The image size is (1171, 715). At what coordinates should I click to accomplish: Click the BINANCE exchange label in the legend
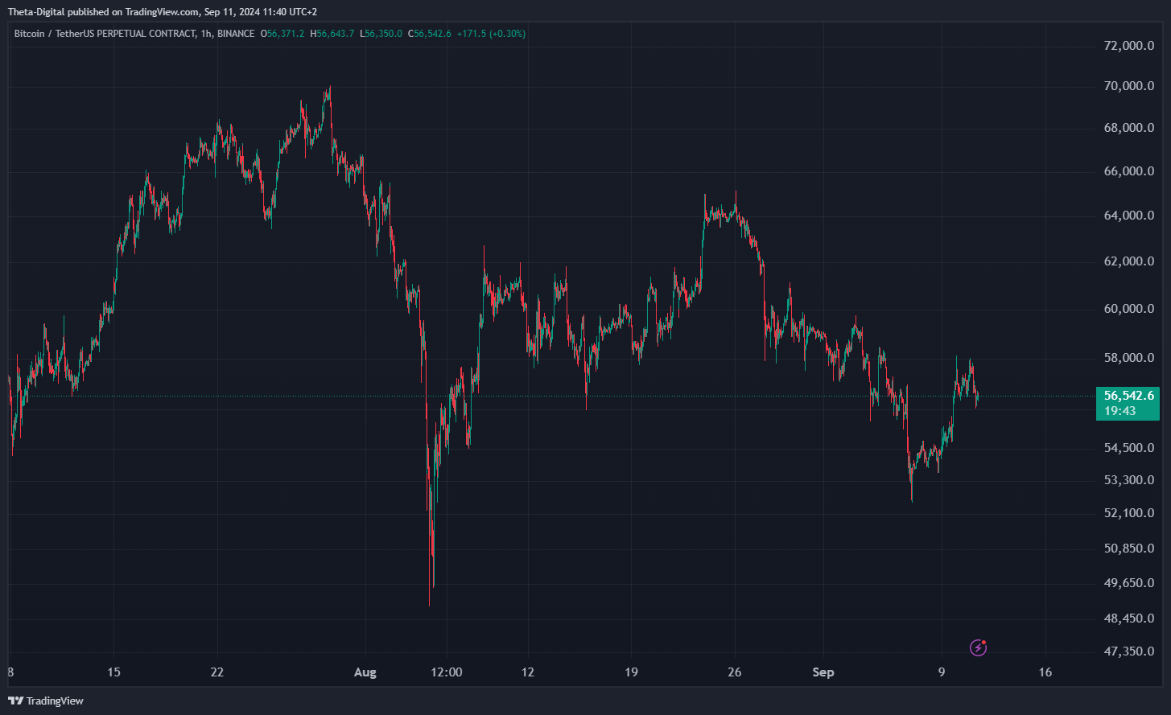coord(235,34)
